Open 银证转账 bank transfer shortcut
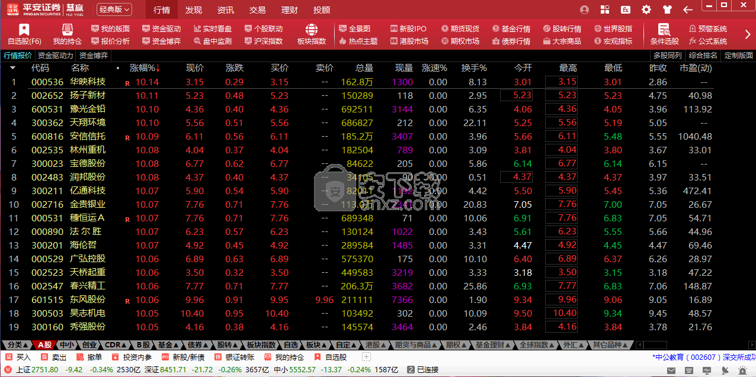 (234, 357)
